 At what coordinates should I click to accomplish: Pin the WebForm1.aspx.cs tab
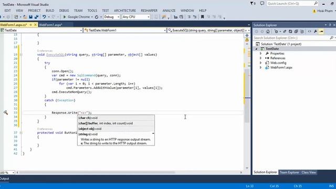31,25
